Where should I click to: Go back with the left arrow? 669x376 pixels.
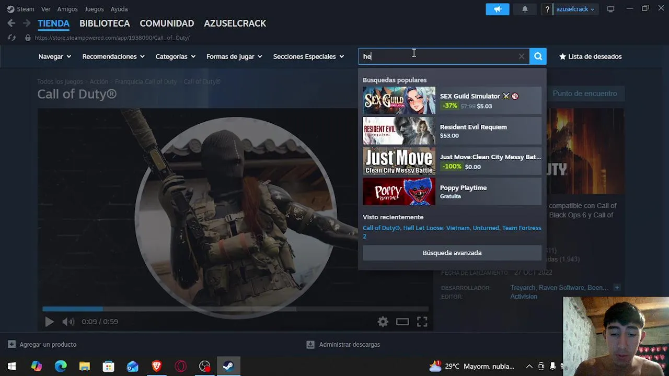click(x=11, y=23)
